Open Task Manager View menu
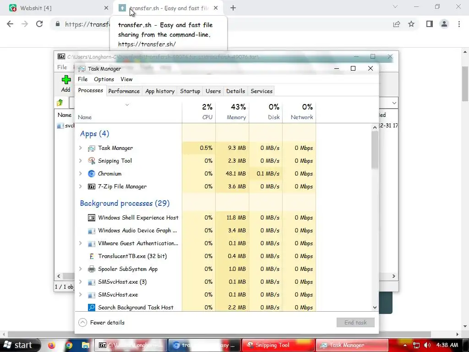This screenshot has height=352, width=469. (126, 79)
